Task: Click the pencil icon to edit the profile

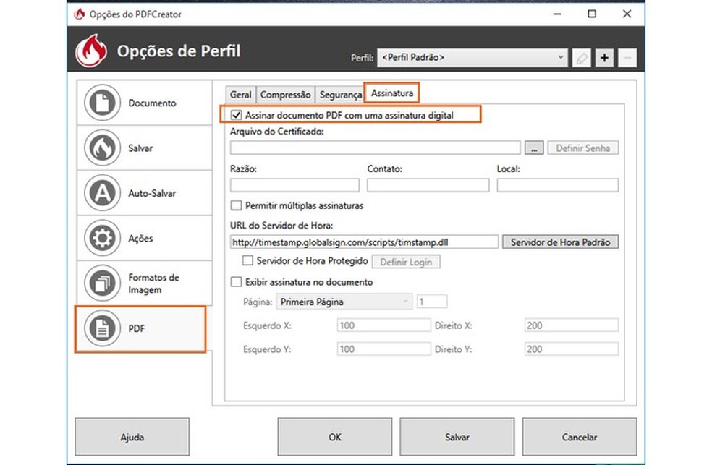Action: click(x=582, y=58)
